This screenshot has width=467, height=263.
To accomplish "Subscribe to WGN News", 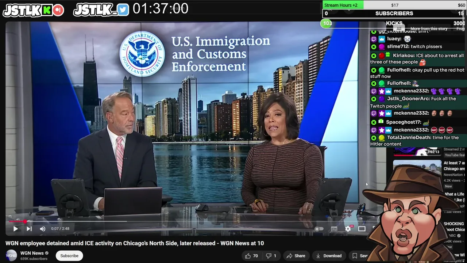I will click(x=69, y=256).
